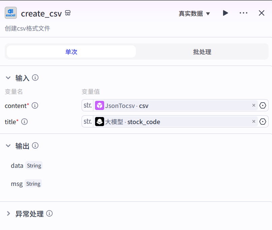Click the JsonTocsv node cube icon
The height and width of the screenshot is (230, 272).
click(99, 105)
